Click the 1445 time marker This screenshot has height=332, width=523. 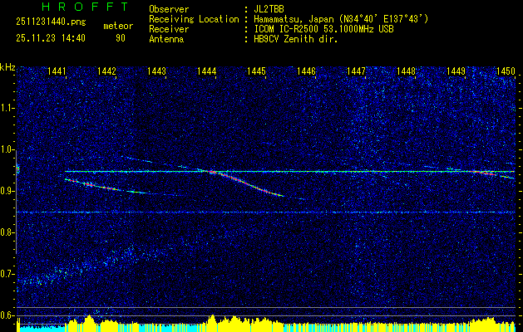point(257,72)
